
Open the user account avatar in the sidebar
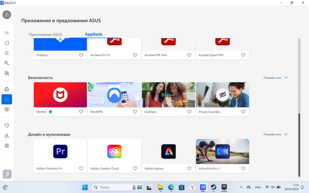pyautogui.click(x=7, y=14)
